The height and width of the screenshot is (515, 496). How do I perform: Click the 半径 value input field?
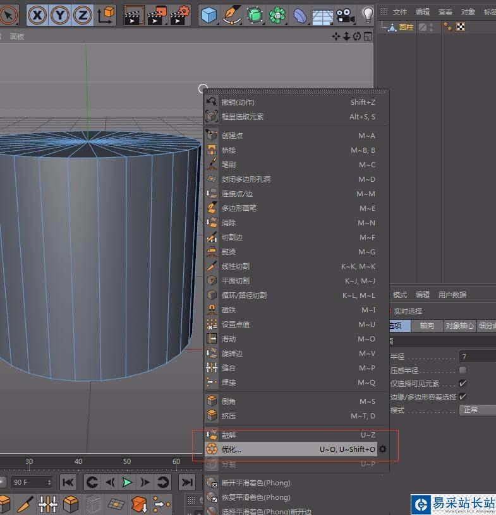pos(477,357)
